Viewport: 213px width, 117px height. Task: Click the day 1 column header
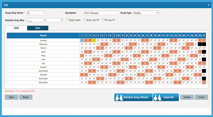82,36
